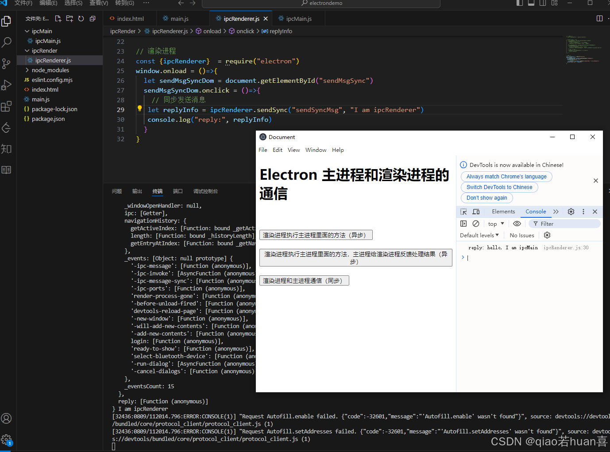Clear the DevTools console
The width and height of the screenshot is (610, 452).
tap(476, 224)
